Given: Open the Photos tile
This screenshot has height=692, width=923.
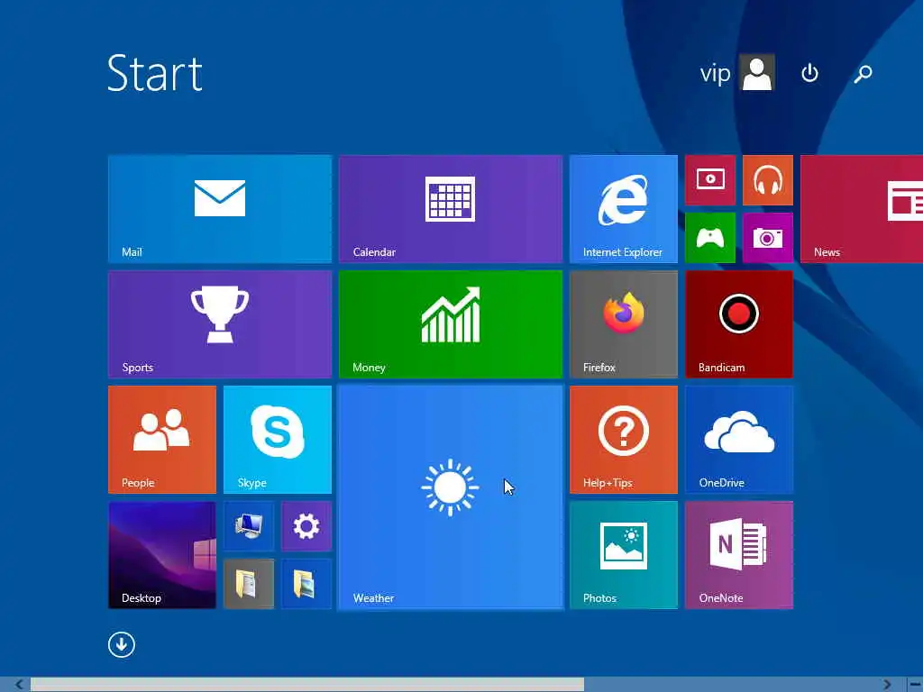Looking at the screenshot, I should click(x=624, y=555).
